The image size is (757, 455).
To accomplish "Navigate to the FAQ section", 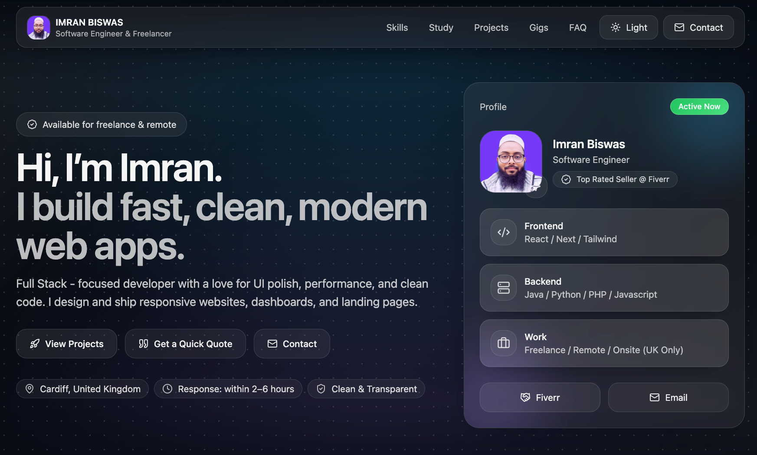I will click(577, 27).
